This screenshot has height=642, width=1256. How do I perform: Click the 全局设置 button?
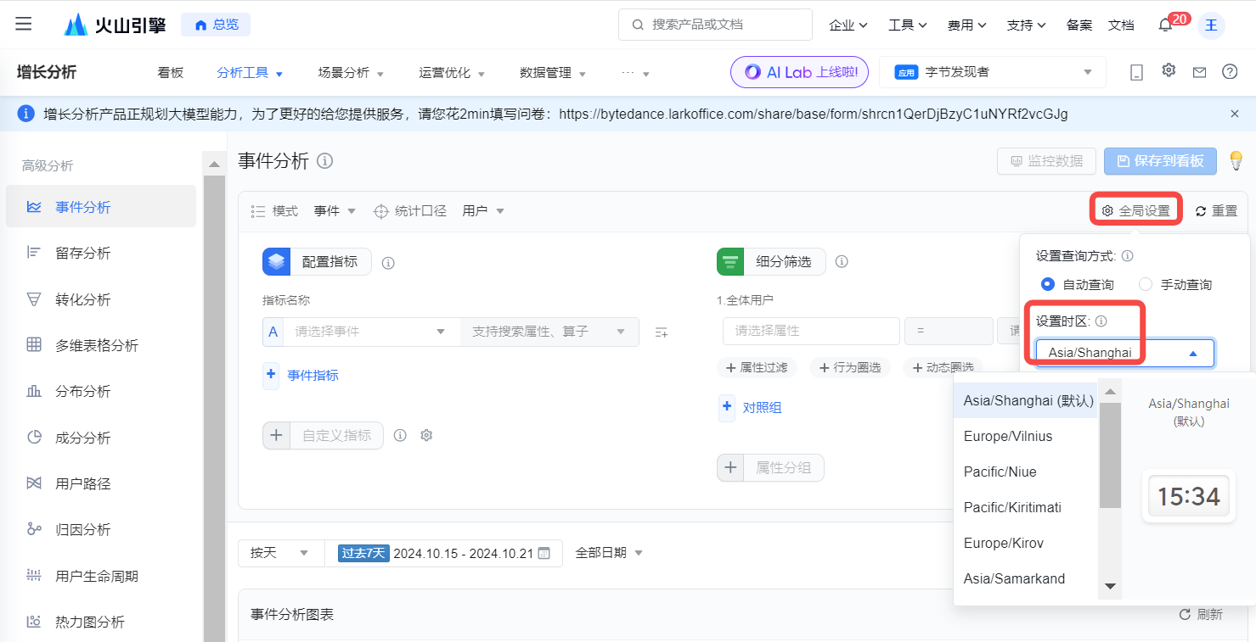tap(1137, 211)
